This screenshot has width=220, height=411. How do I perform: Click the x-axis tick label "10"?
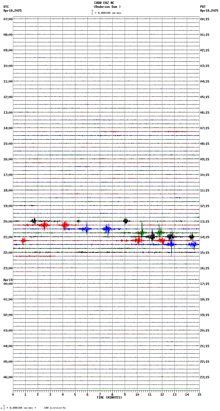(137, 395)
